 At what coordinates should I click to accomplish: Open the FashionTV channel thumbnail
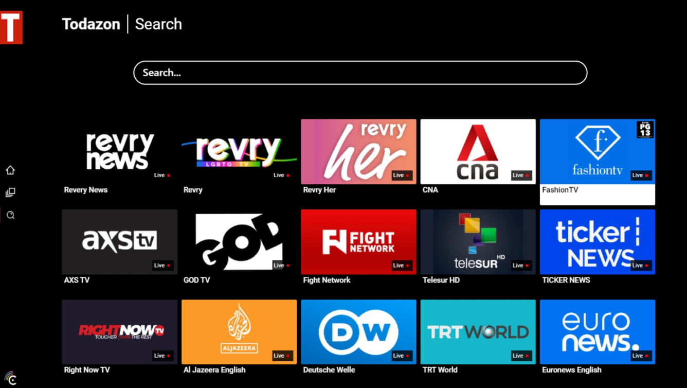(x=598, y=152)
